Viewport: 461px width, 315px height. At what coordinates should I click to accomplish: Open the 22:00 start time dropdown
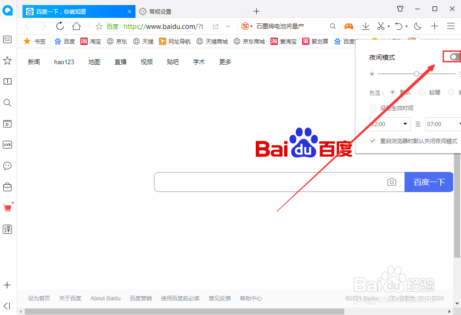pos(389,124)
